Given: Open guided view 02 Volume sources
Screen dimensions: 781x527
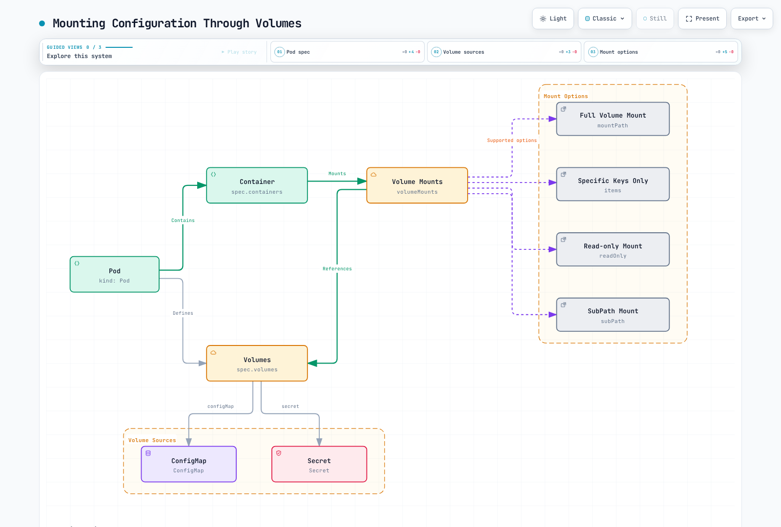Looking at the screenshot, I should (x=504, y=52).
